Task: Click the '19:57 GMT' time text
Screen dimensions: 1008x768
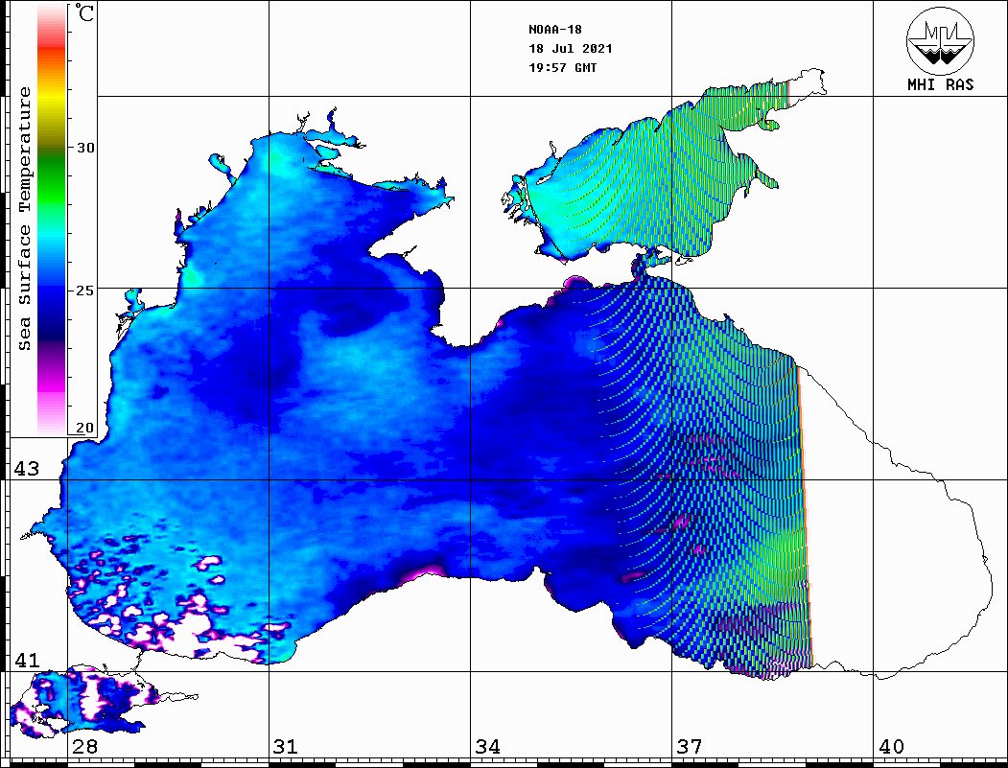Action: [562, 67]
